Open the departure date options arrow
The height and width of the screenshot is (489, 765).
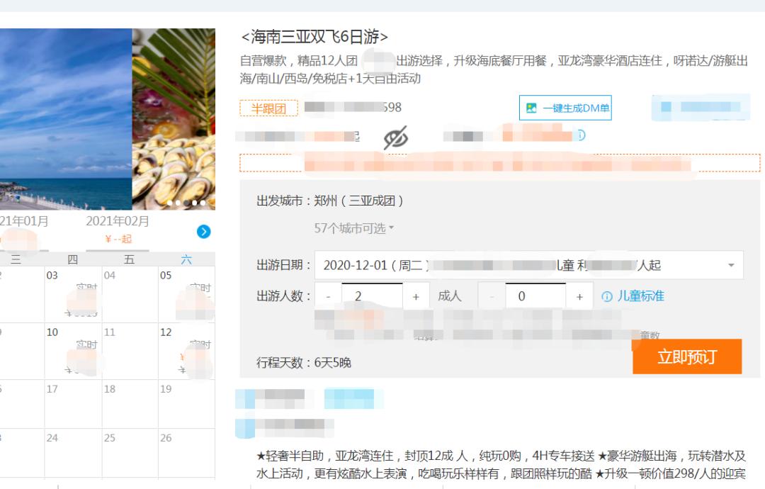coord(731,265)
